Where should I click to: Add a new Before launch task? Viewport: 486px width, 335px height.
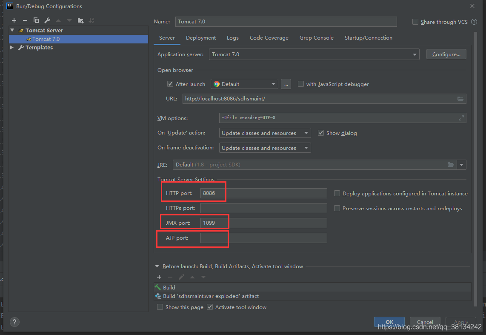tap(159, 277)
